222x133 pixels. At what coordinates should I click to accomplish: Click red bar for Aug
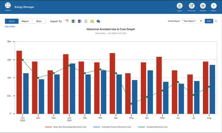pyautogui.click(x=206, y=88)
